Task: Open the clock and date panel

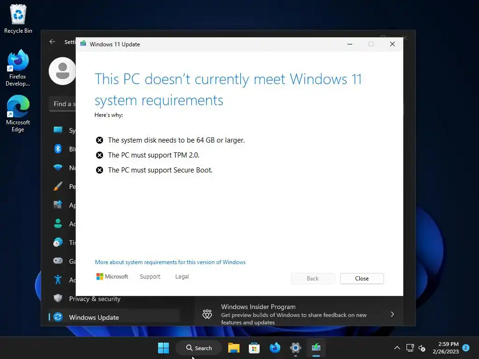Action: tap(446, 348)
